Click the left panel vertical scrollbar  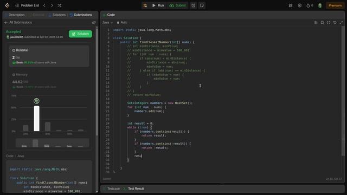pyautogui.click(x=97, y=82)
